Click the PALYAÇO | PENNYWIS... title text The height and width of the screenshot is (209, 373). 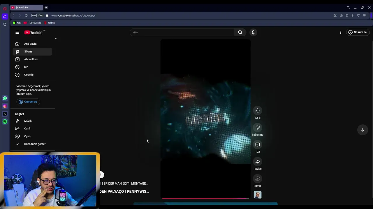pyautogui.click(x=124, y=191)
